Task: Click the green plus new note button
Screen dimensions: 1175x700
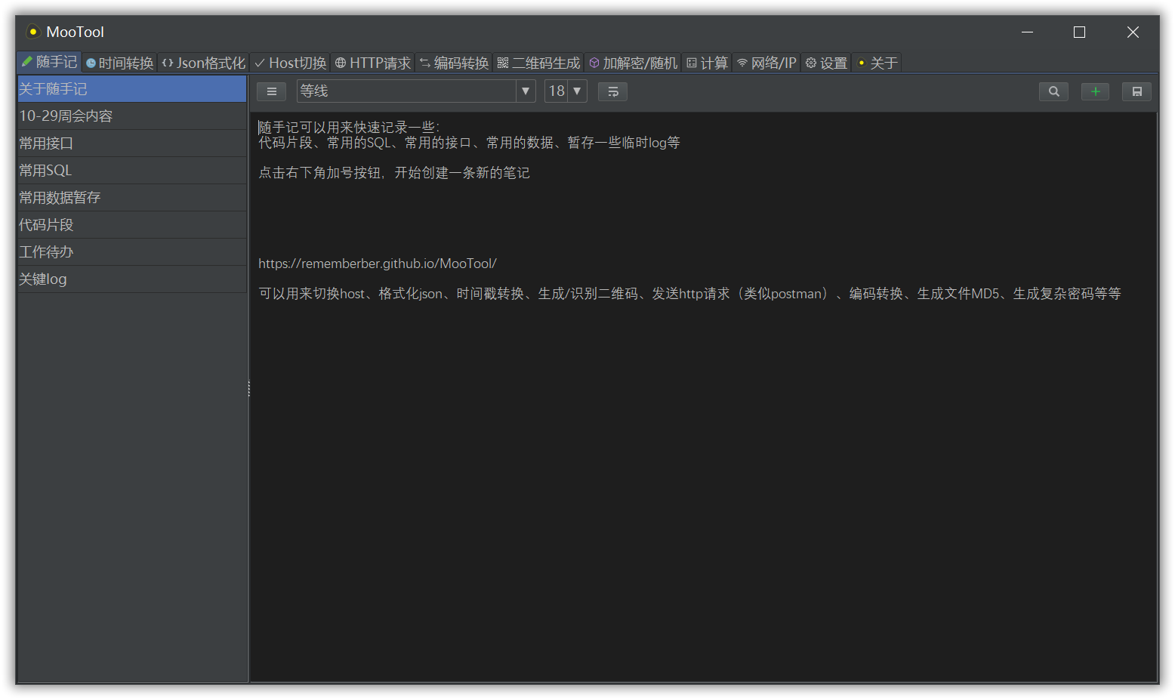Action: coord(1095,91)
